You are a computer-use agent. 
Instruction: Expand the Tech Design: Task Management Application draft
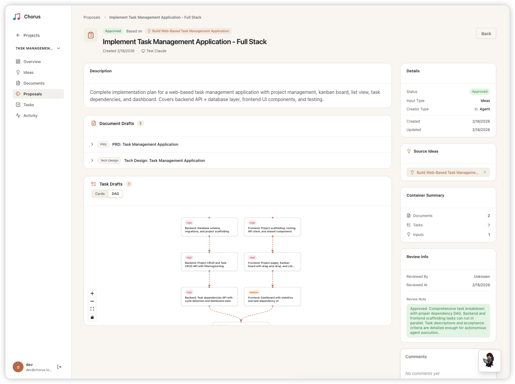coord(92,160)
